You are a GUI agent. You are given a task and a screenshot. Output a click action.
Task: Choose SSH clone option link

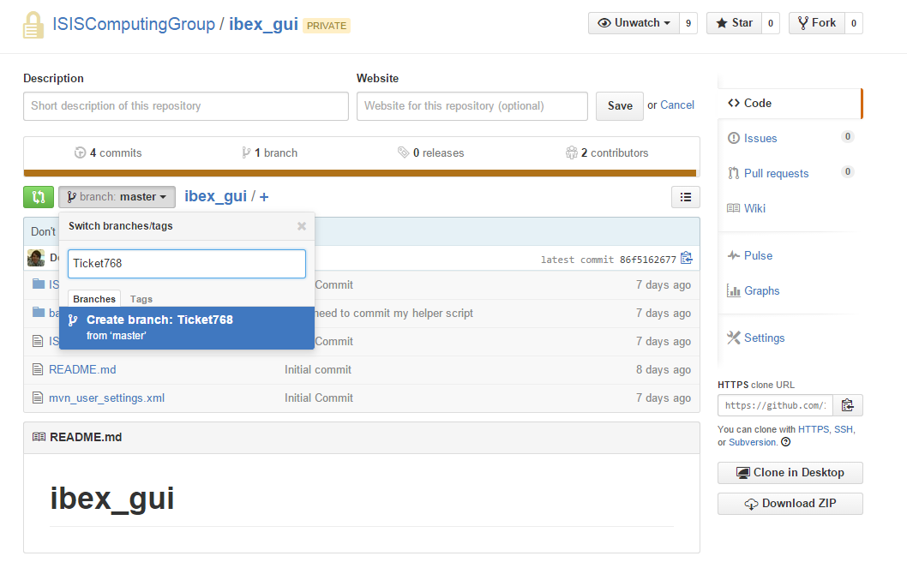click(x=844, y=430)
